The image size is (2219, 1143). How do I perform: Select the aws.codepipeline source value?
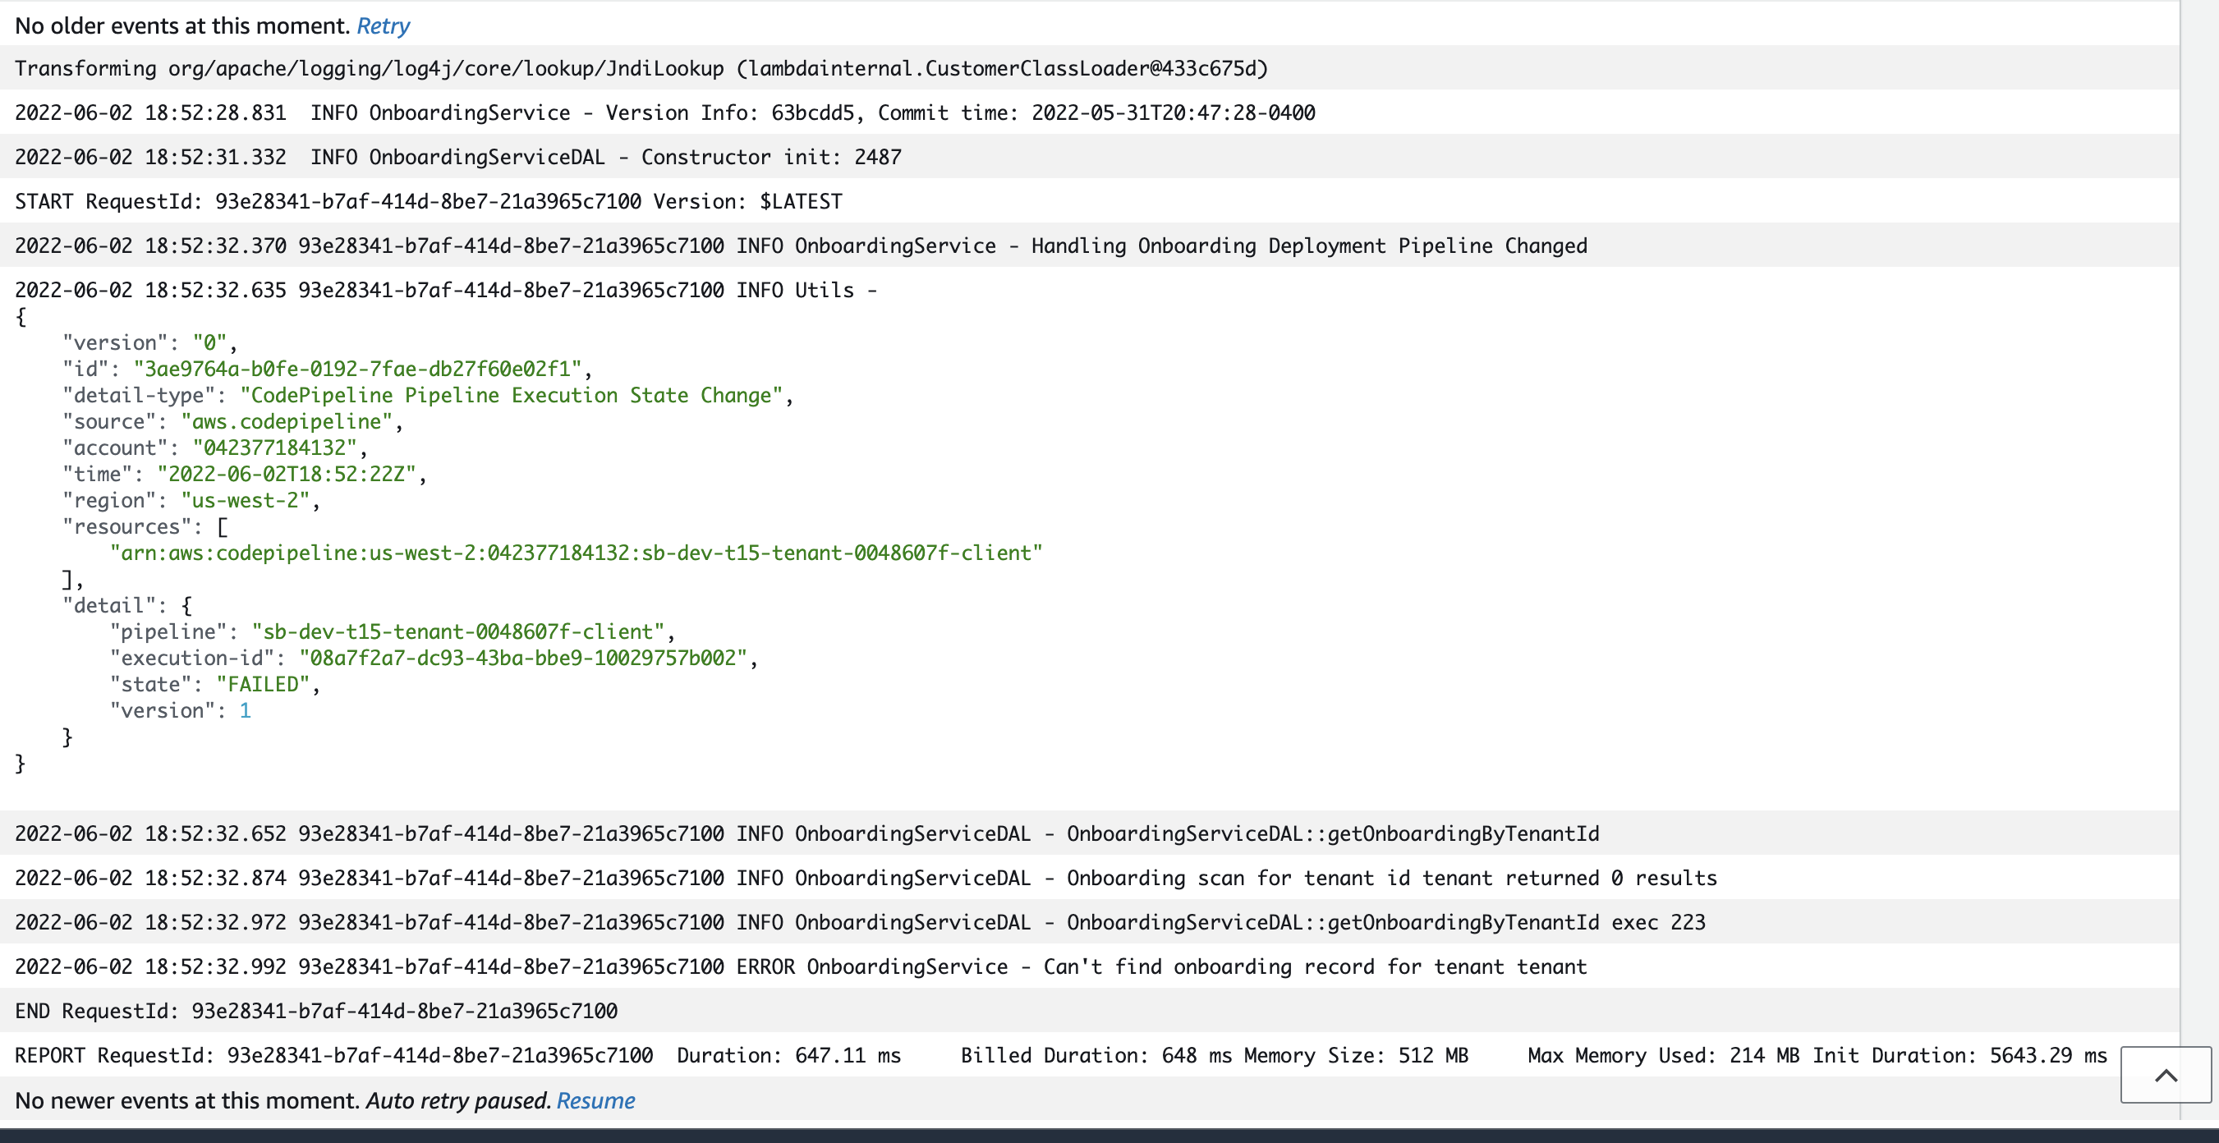click(287, 421)
